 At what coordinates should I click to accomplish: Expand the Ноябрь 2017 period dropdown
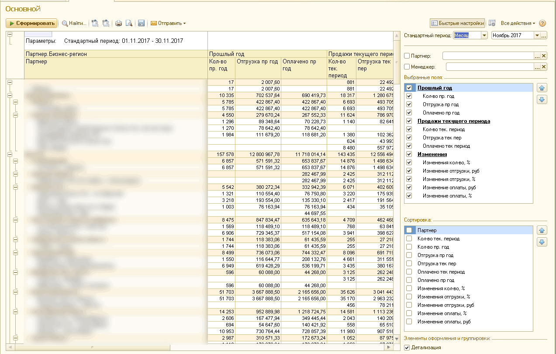(x=537, y=35)
